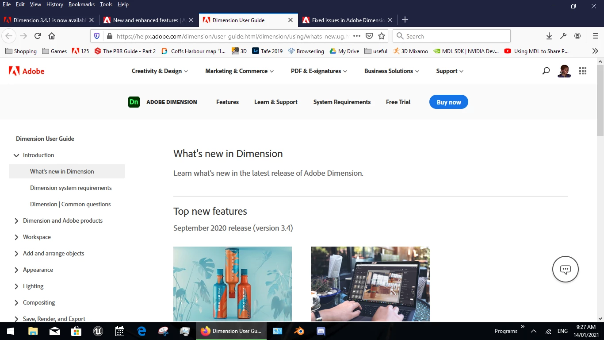Click the Buy now button
The height and width of the screenshot is (340, 604).
tap(449, 102)
